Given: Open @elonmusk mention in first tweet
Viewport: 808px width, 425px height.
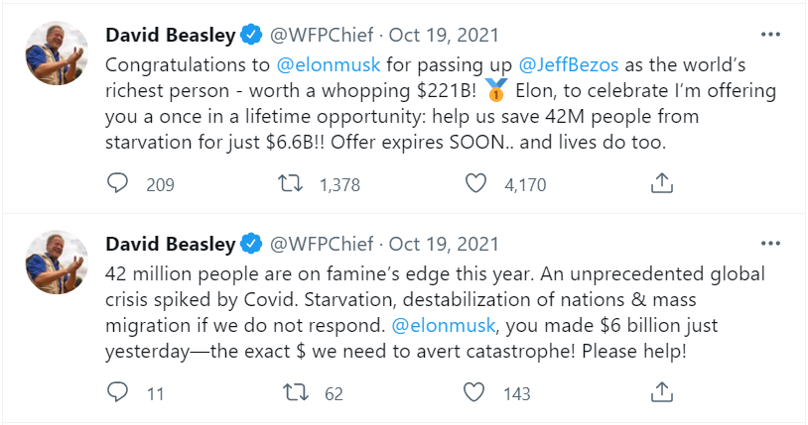Looking at the screenshot, I should tap(334, 64).
